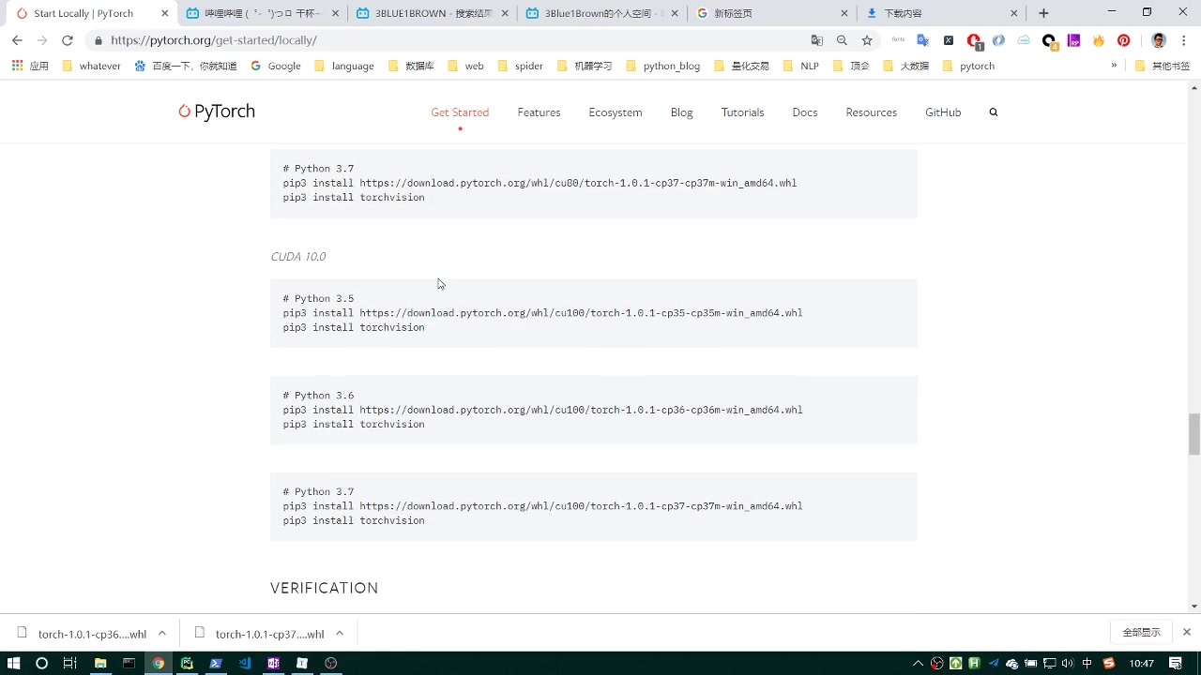Click the page vertical scrollbar thumb
The image size is (1201, 675).
point(1193,434)
